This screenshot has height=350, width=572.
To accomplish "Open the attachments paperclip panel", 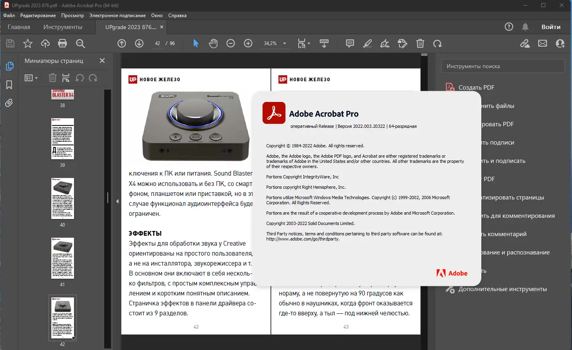I will tap(9, 103).
